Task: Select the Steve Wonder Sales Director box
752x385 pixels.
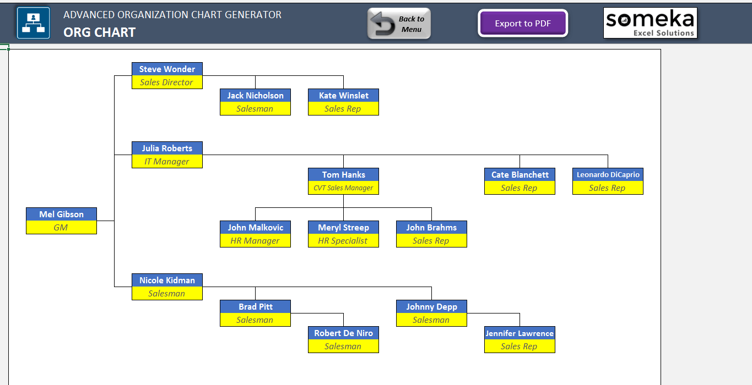Action: click(x=167, y=75)
